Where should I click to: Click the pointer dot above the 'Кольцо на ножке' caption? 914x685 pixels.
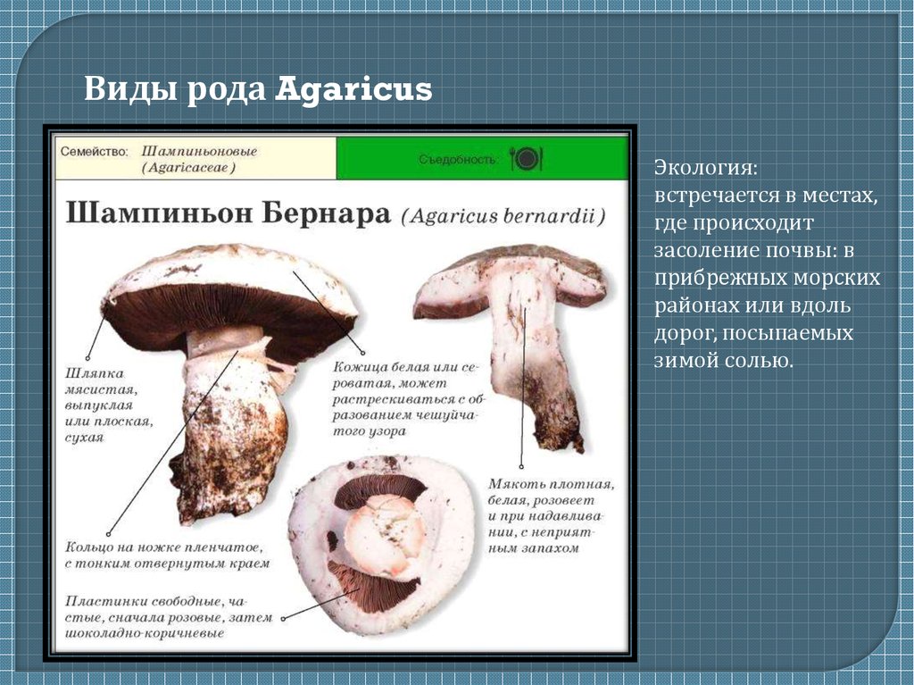(x=109, y=533)
